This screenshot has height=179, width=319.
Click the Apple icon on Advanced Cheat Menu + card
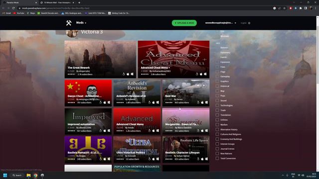tap(201, 74)
